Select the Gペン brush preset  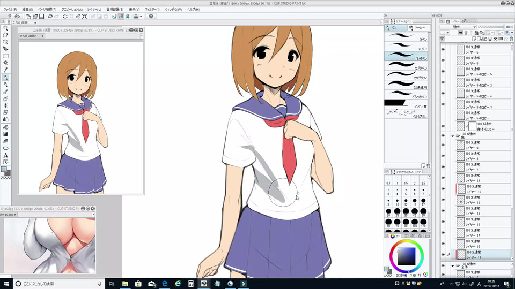(x=407, y=37)
